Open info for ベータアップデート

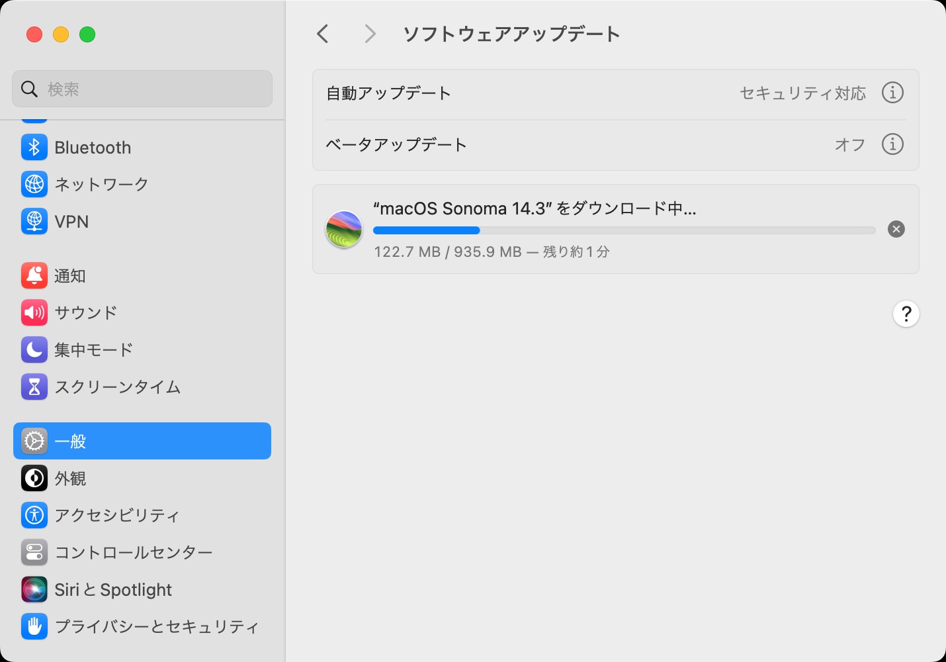(892, 144)
